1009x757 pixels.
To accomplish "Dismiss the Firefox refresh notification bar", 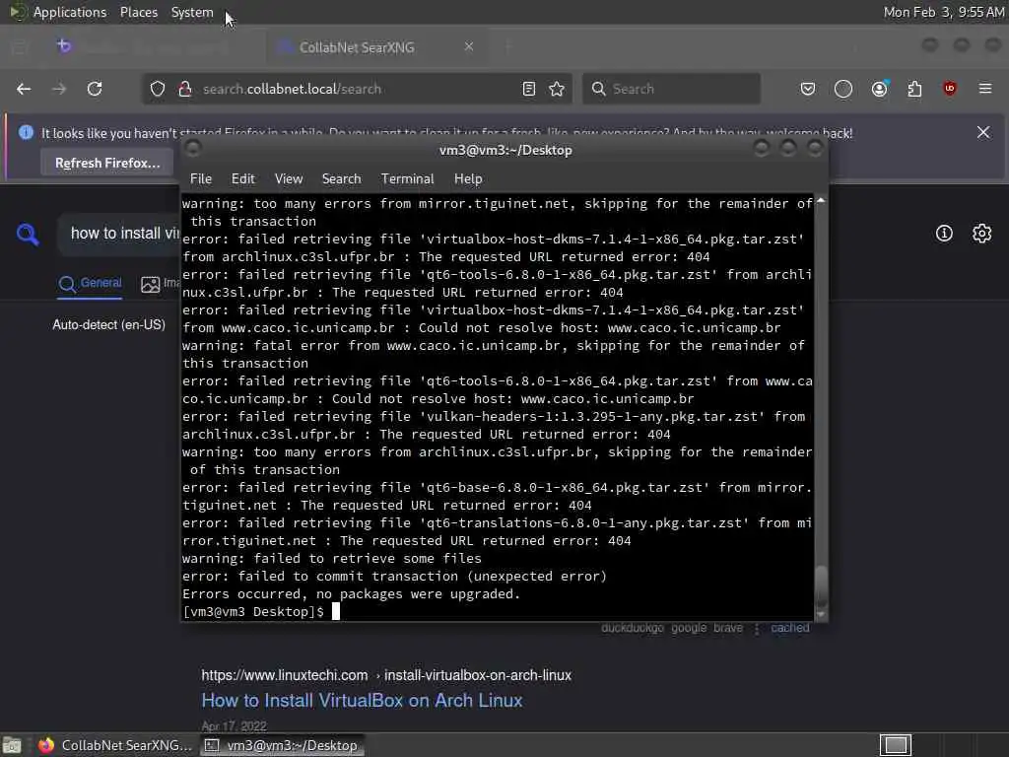I will (x=983, y=133).
